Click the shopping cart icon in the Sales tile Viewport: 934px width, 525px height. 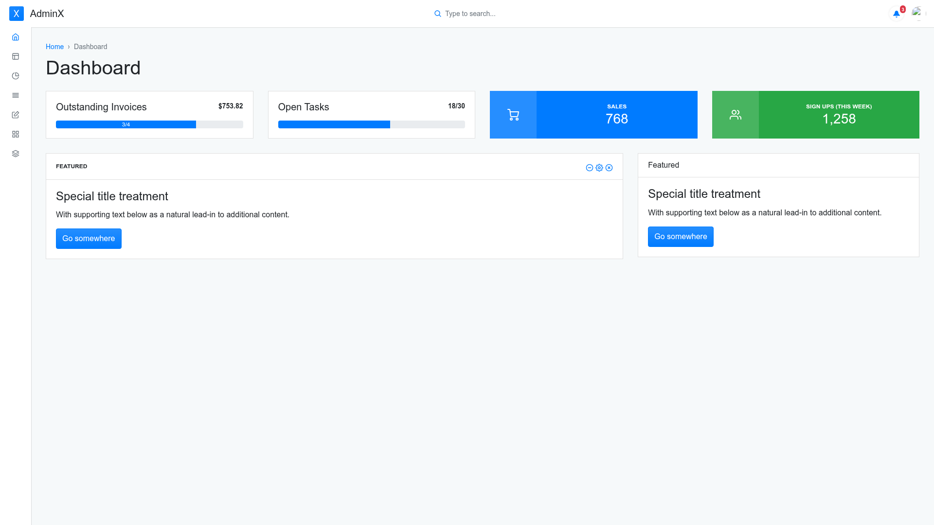(x=513, y=115)
